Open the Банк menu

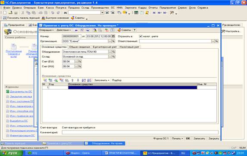coord(41,8)
